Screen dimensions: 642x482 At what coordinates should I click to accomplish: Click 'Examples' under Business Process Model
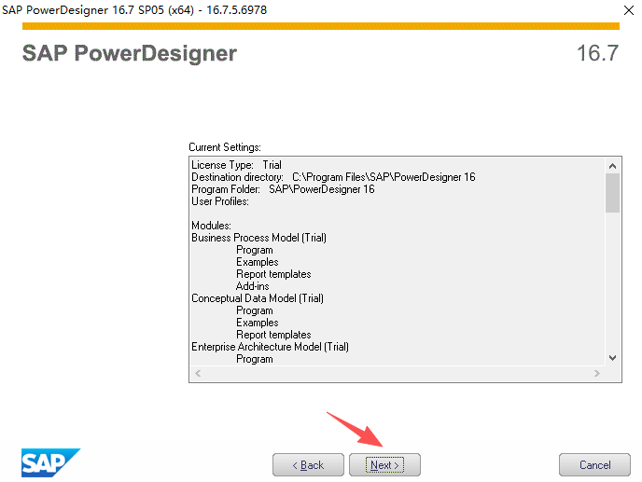tap(258, 262)
